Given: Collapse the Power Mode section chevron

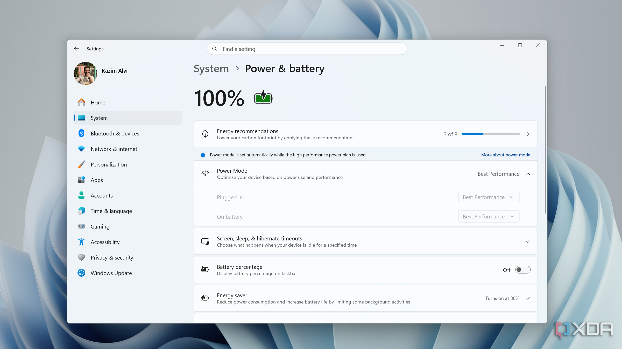Looking at the screenshot, I should tap(528, 174).
